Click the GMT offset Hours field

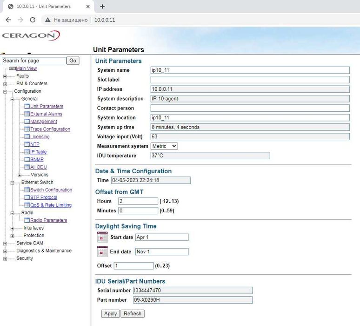coord(138,201)
